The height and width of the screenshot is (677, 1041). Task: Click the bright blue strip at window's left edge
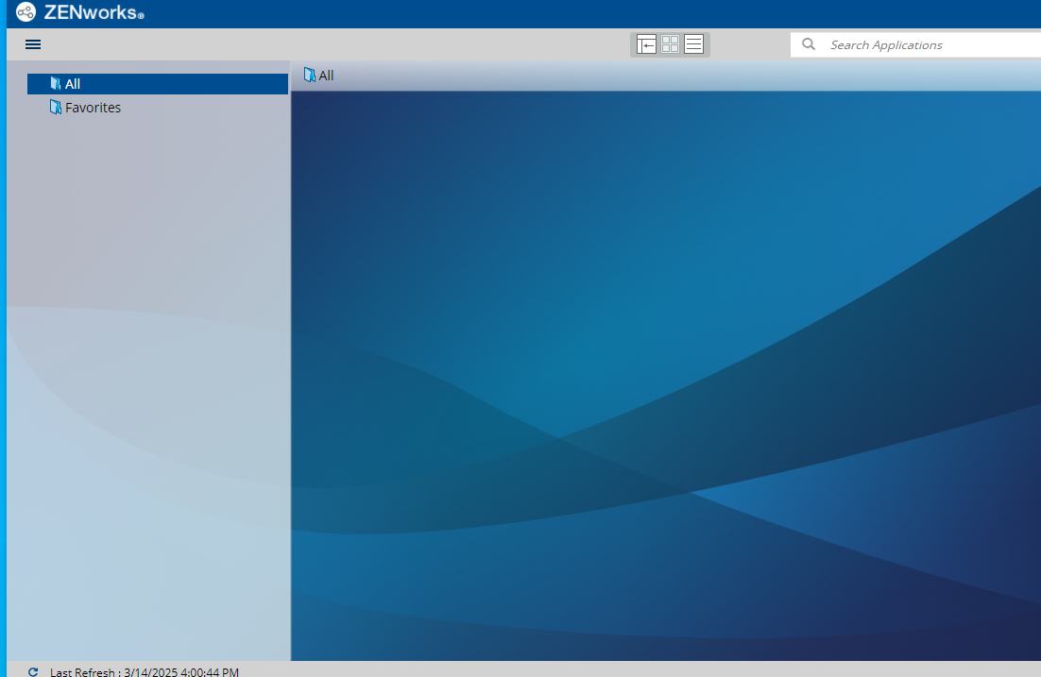pyautogui.click(x=3, y=378)
